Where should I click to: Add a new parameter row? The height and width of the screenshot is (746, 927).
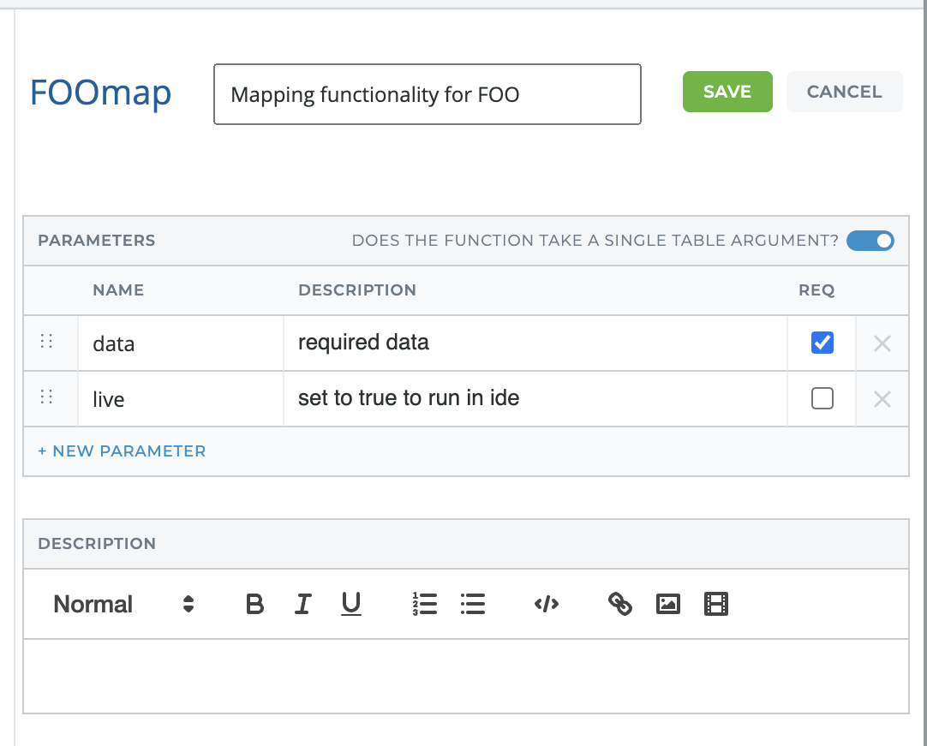click(x=122, y=451)
